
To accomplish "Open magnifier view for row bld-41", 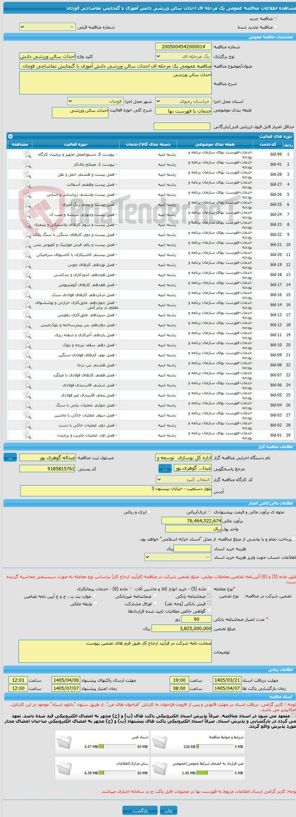I will tap(27, 164).
